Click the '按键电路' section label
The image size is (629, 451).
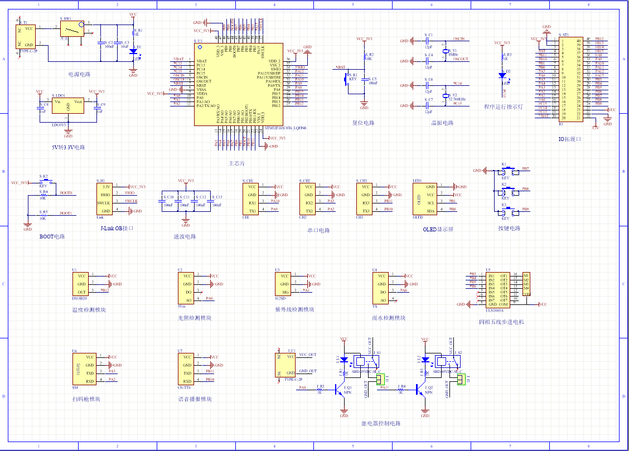[510, 229]
